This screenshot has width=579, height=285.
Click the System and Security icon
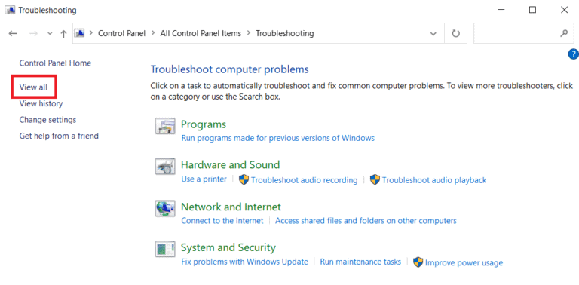[164, 250]
